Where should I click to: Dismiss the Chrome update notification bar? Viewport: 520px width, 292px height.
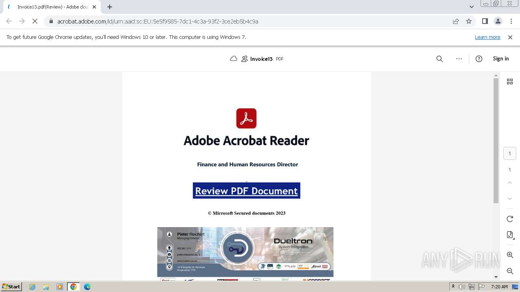point(510,37)
